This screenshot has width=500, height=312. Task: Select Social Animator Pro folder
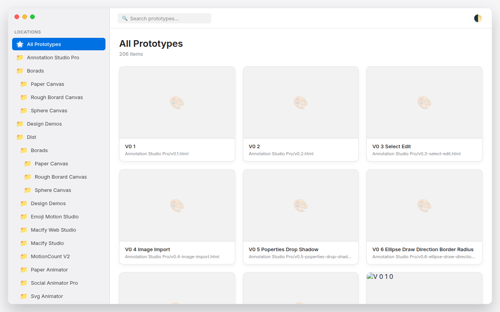pyautogui.click(x=54, y=283)
